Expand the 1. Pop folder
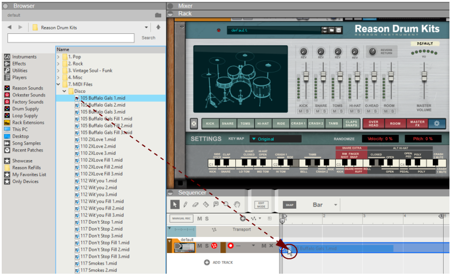Screen dimensions: 450x280 click(59, 57)
